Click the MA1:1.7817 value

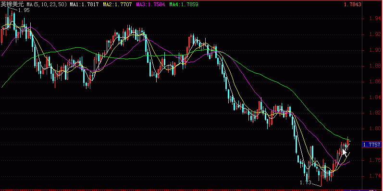84,4
